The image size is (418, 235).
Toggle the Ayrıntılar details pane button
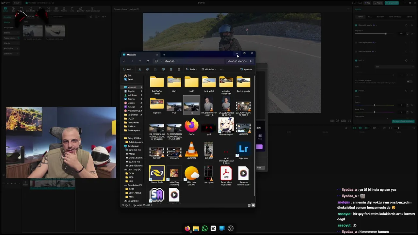point(246,69)
